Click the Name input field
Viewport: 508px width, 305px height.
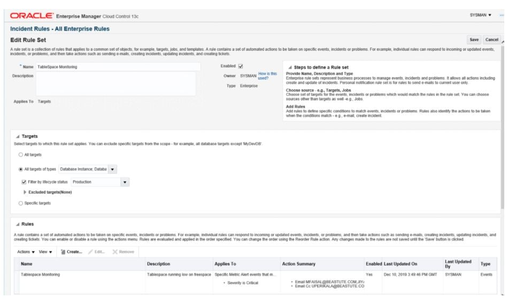[118, 67]
